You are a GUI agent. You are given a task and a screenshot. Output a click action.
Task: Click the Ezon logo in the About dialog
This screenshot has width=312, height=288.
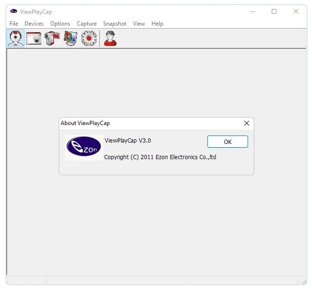pyautogui.click(x=84, y=146)
